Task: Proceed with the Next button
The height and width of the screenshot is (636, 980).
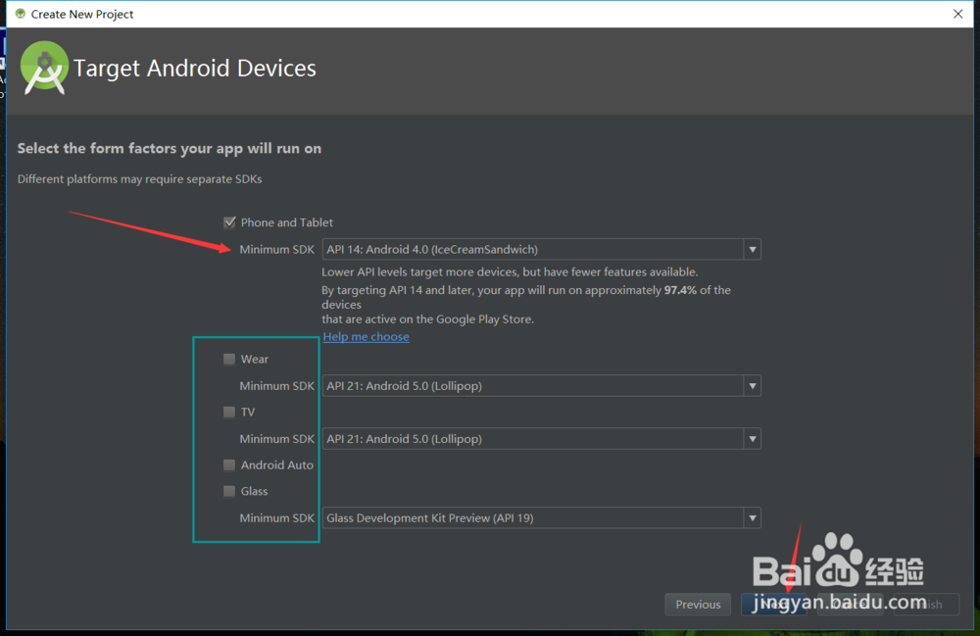Action: tap(774, 605)
